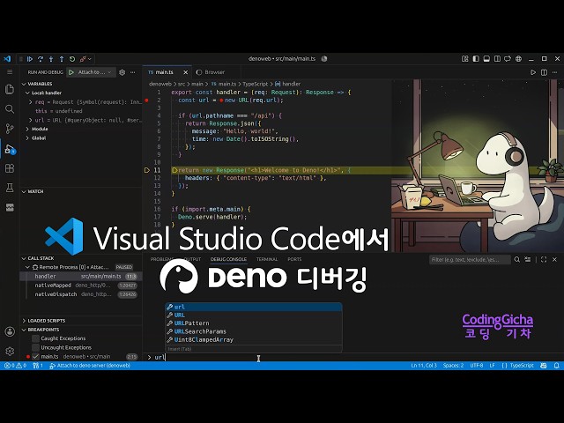Open launch.json via the gear icon
This screenshot has width=564, height=423.
pyautogui.click(x=122, y=72)
